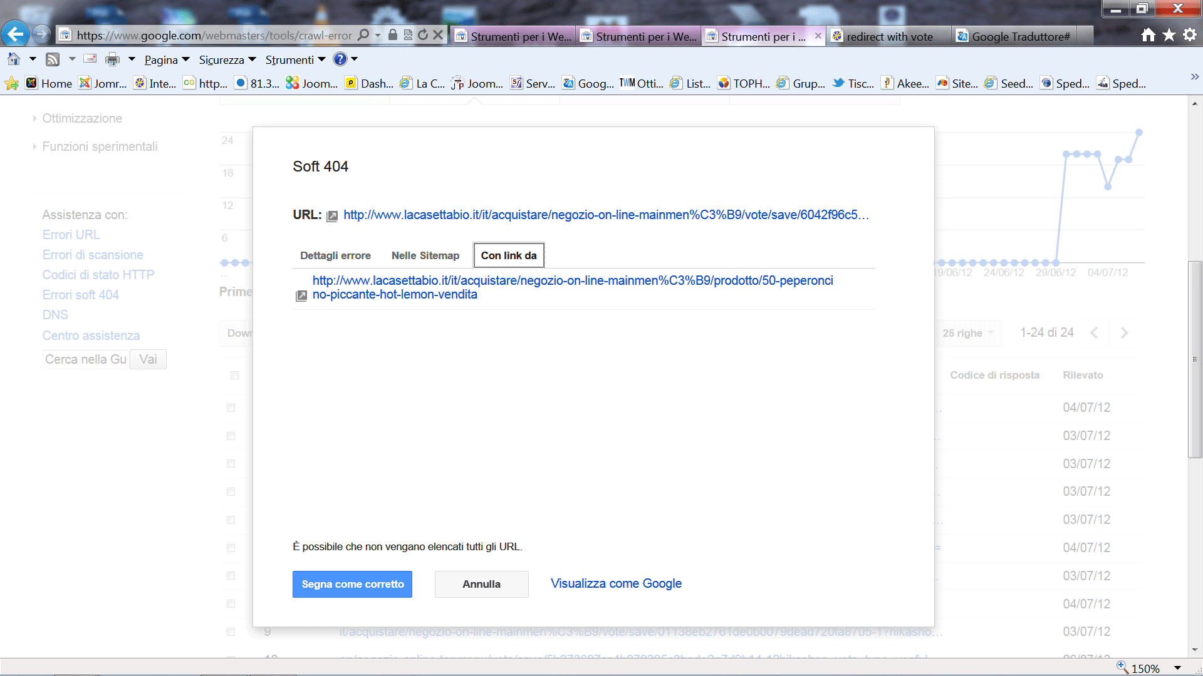The width and height of the screenshot is (1203, 676).
Task: Click the Cerca nella Guida search field
Action: [86, 359]
